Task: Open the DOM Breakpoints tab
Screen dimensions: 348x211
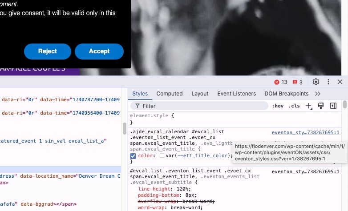Action: (287, 94)
